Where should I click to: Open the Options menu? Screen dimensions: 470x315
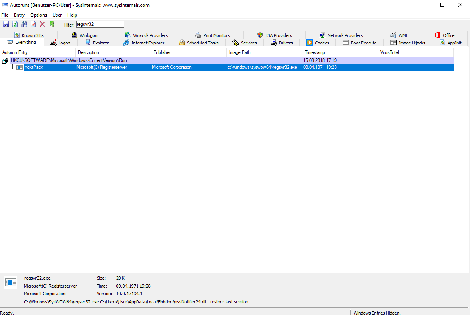point(39,15)
